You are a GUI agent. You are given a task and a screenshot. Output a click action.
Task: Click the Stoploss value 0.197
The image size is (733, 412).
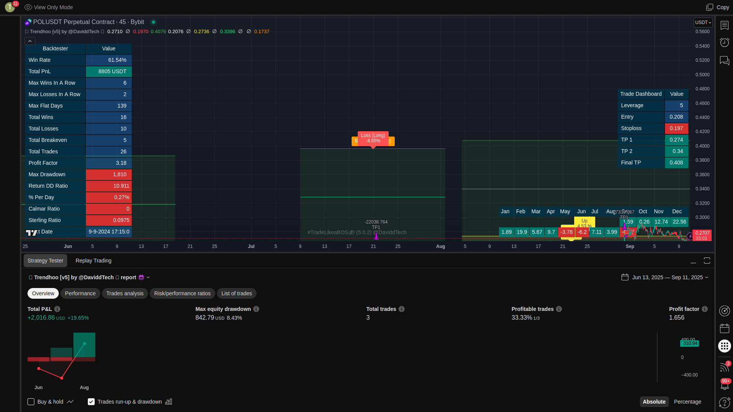(x=676, y=128)
